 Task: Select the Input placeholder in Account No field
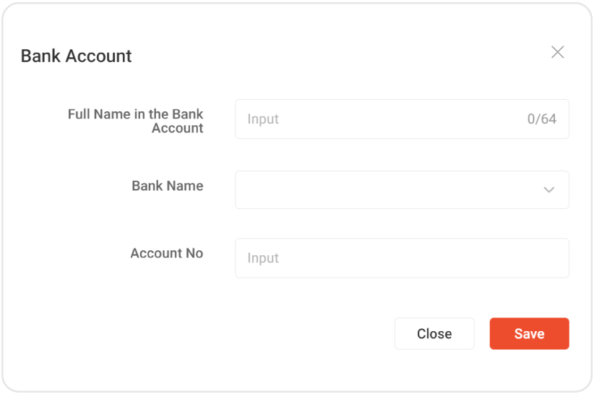pyautogui.click(x=263, y=258)
